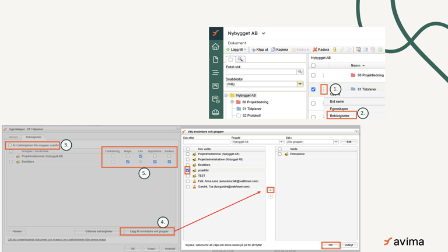Click the magnifier search tab icon
The image size is (448, 252).
[240, 60]
